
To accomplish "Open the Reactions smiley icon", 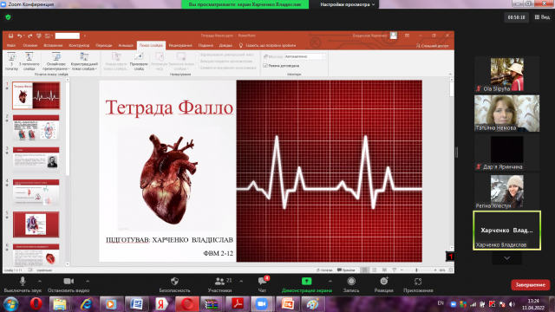I will [383, 282].
